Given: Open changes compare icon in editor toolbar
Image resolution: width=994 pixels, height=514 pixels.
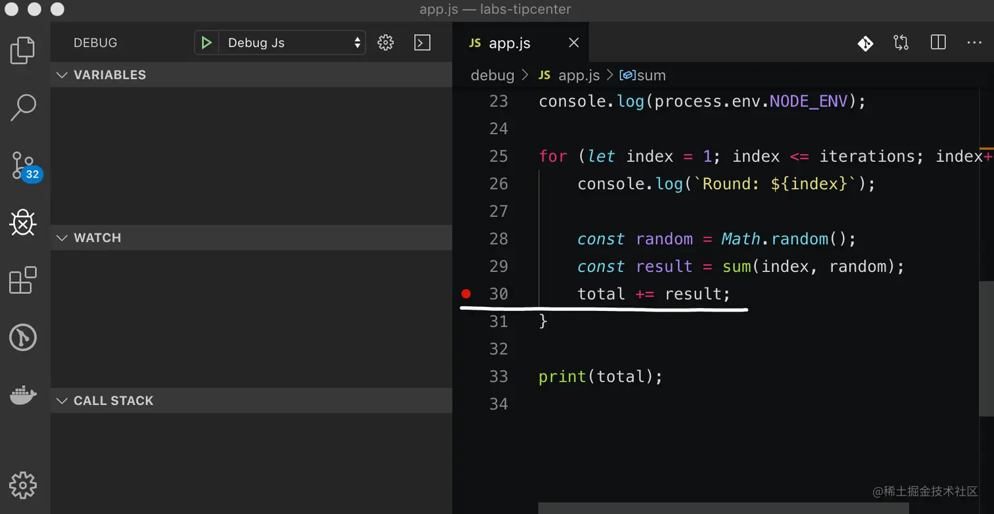Looking at the screenshot, I should (x=901, y=43).
